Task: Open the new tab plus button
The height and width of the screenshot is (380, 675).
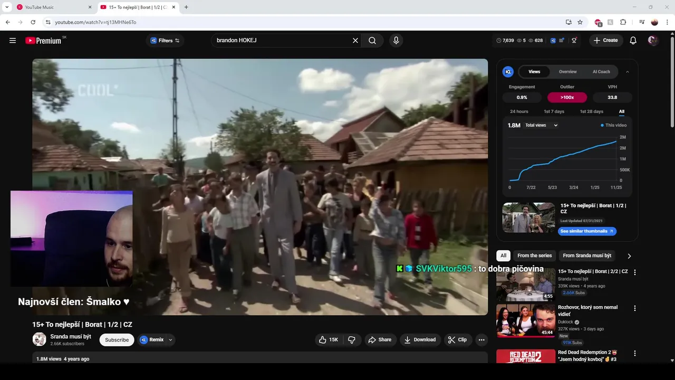Action: point(186,7)
